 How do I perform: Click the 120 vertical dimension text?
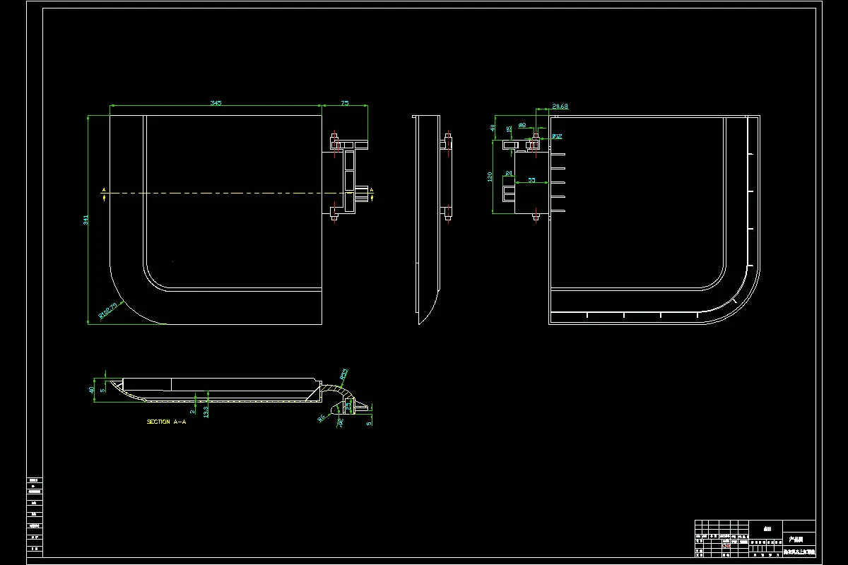coord(489,177)
